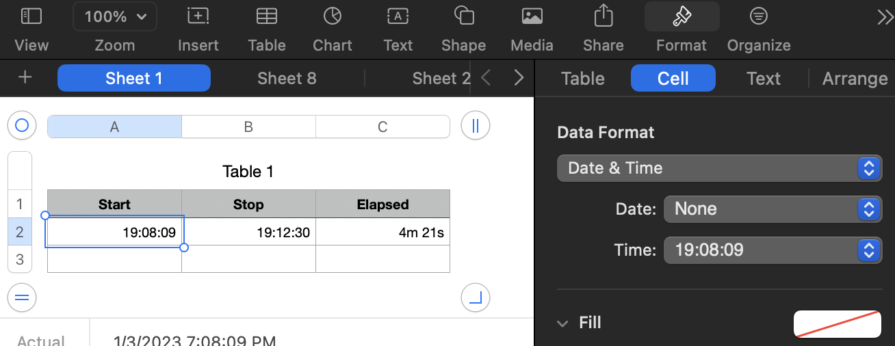Click the Insert toolbar icon
Screen dimensions: 895x346
pyautogui.click(x=198, y=16)
